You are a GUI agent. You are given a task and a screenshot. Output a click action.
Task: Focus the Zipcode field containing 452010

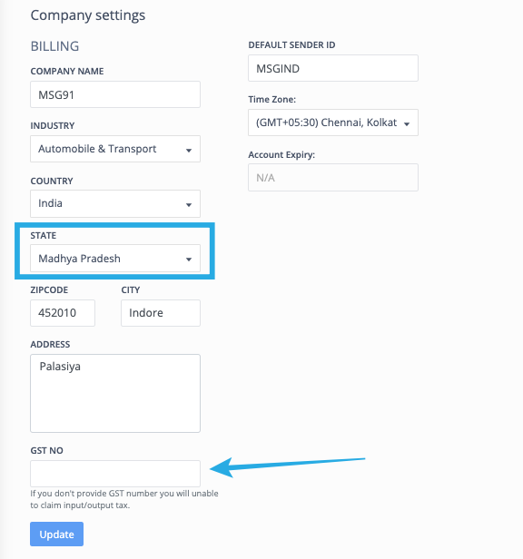tap(63, 313)
